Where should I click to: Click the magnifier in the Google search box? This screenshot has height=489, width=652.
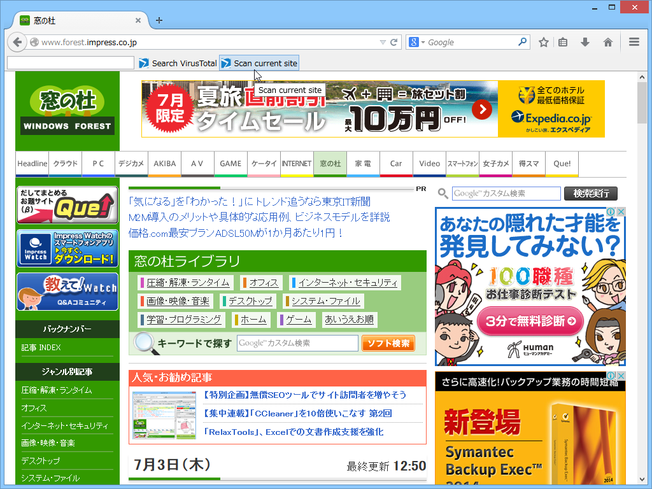tap(522, 41)
